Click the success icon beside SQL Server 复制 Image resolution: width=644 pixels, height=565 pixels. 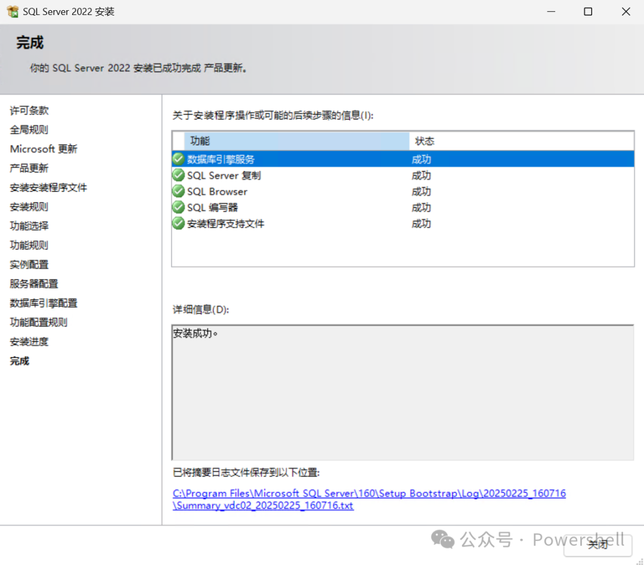[x=178, y=175]
